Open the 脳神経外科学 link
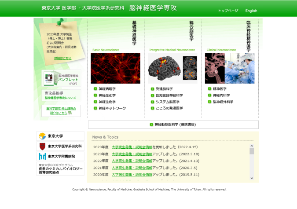 tap(223, 102)
